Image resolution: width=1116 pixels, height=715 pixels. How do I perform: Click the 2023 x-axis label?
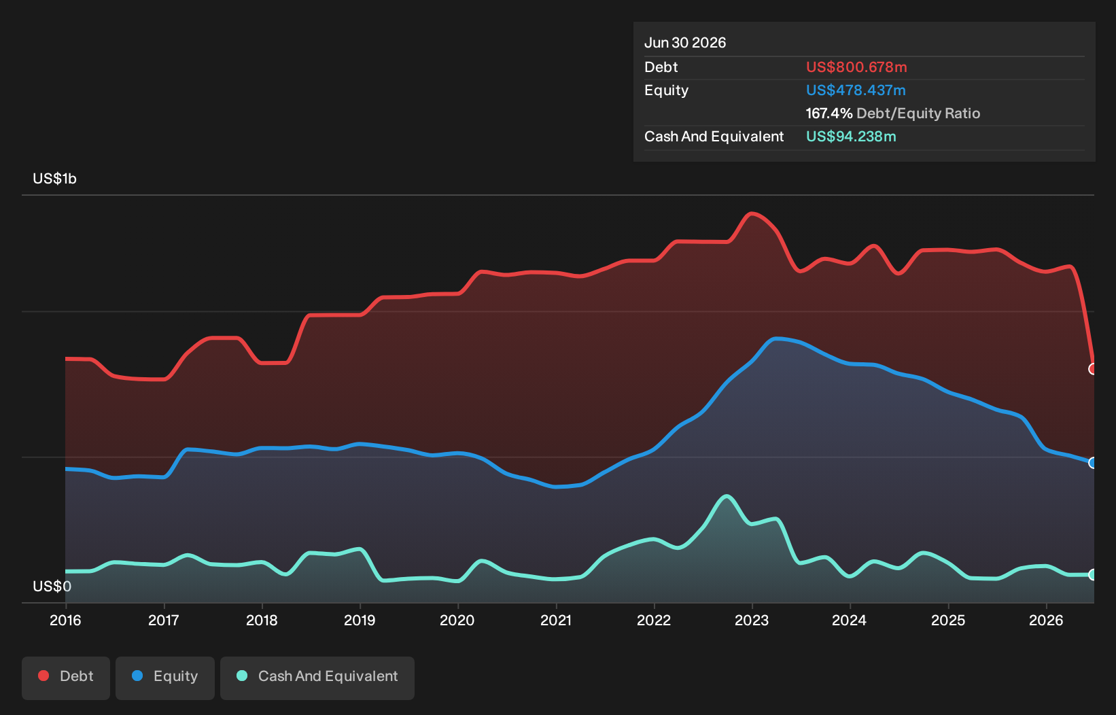752,620
